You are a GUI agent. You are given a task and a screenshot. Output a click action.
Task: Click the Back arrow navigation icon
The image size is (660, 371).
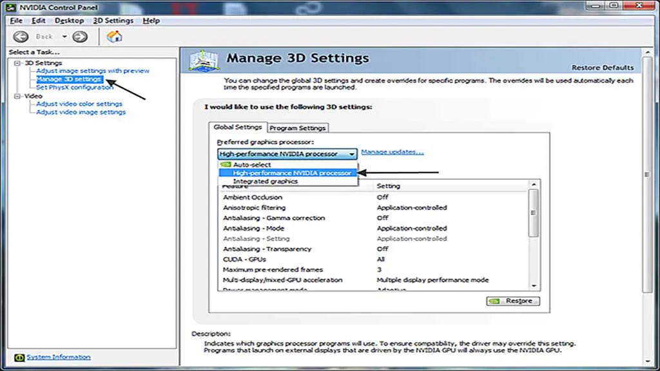[x=21, y=37]
